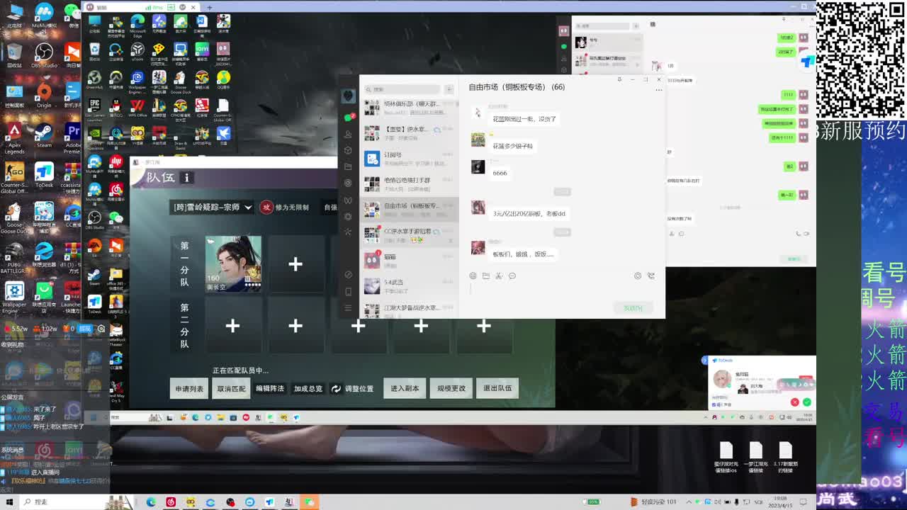907x510 pixels.
Task: Open the 订阅号 subscriptions conversation
Action: [410, 159]
